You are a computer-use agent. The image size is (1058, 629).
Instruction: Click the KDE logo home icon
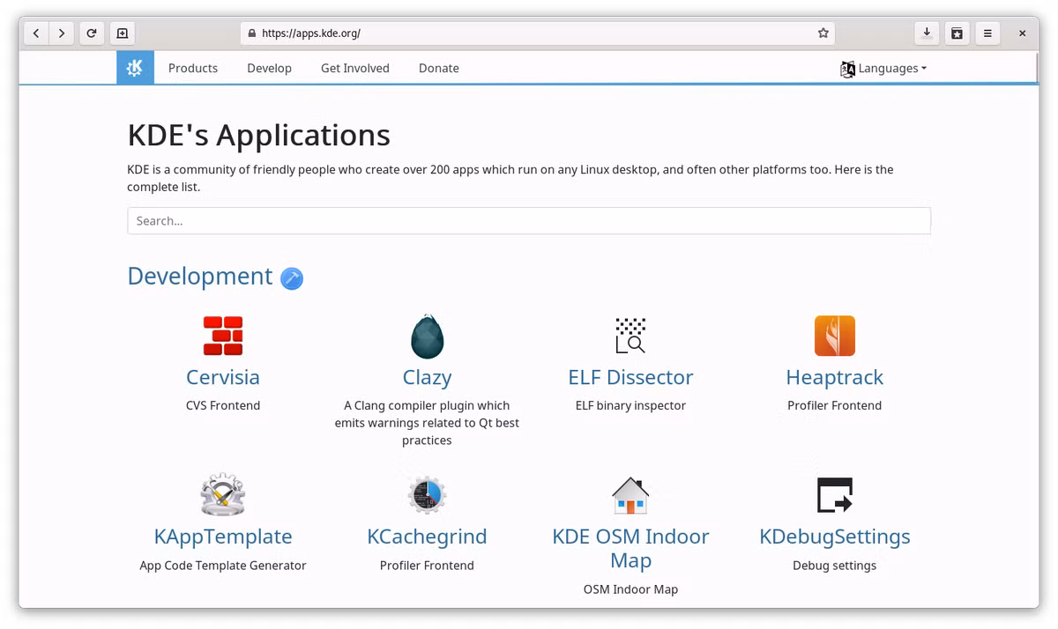(x=135, y=68)
